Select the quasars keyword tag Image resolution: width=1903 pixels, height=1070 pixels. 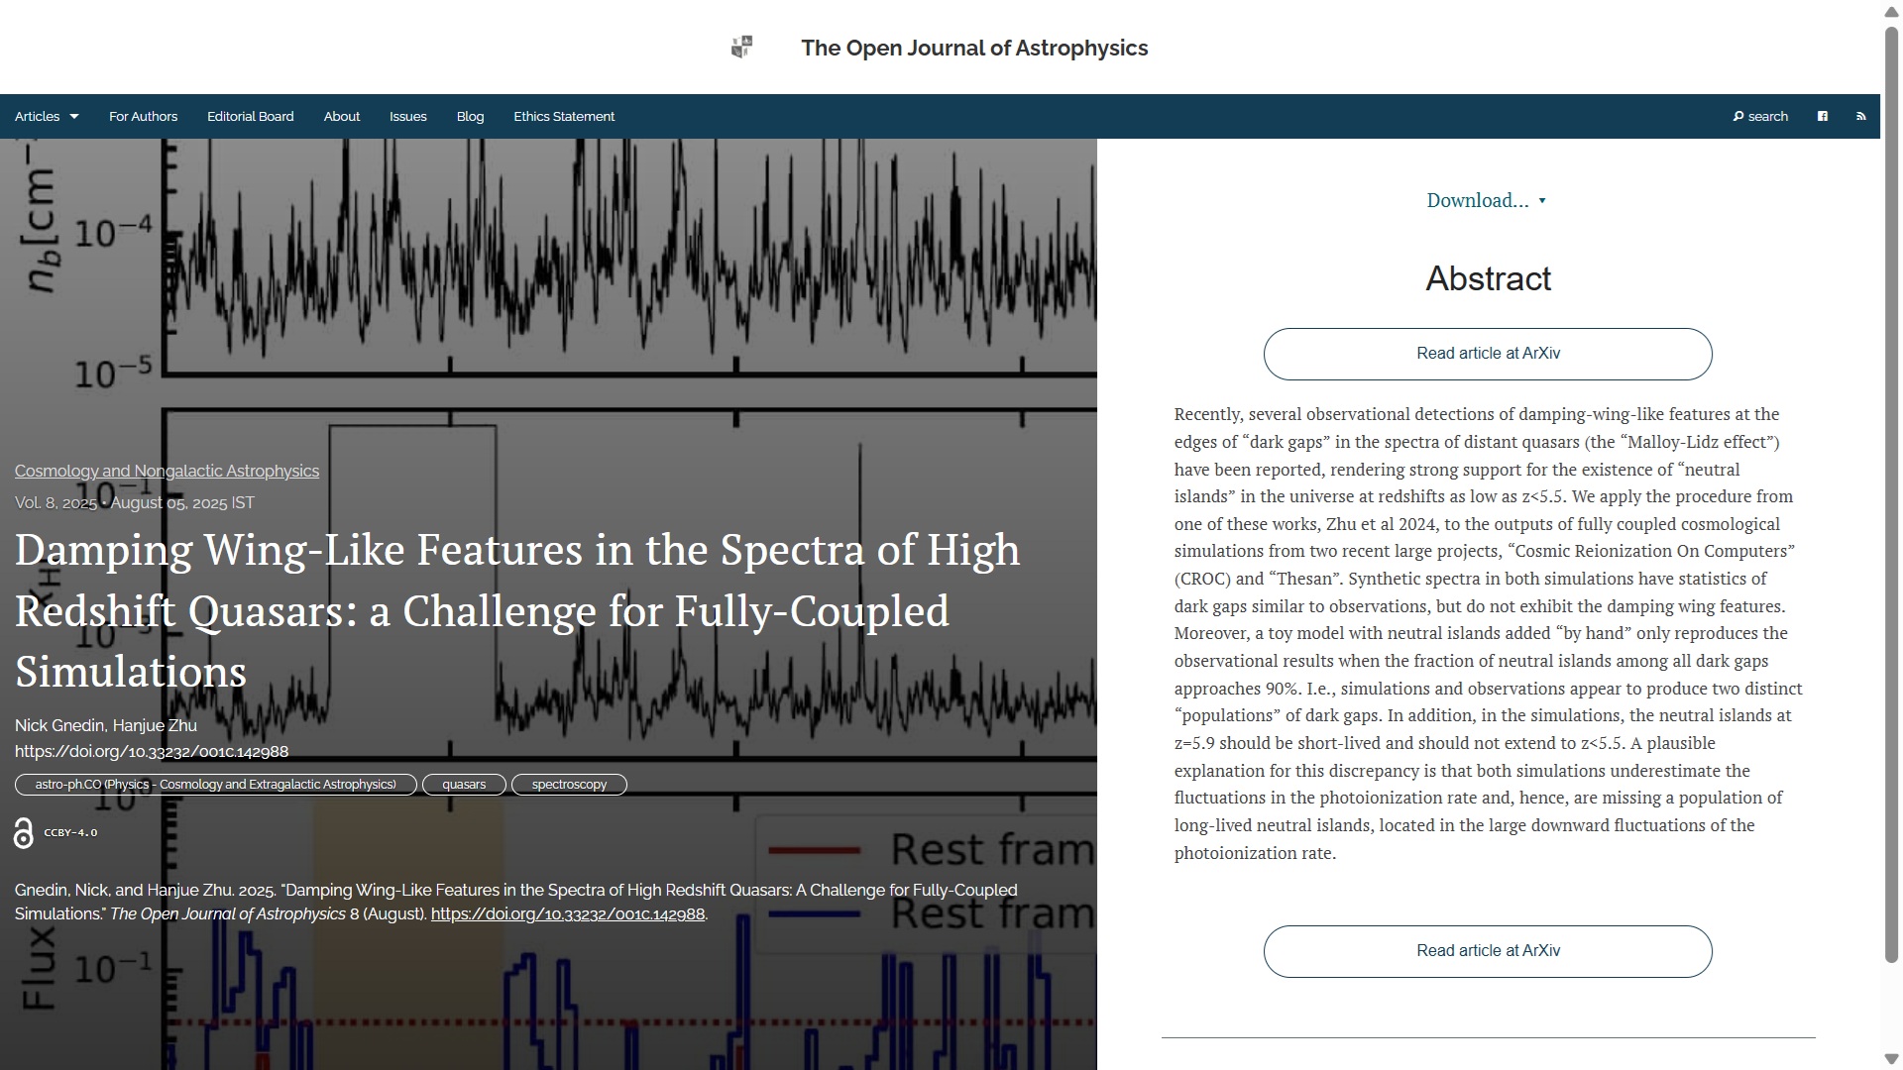coord(464,785)
